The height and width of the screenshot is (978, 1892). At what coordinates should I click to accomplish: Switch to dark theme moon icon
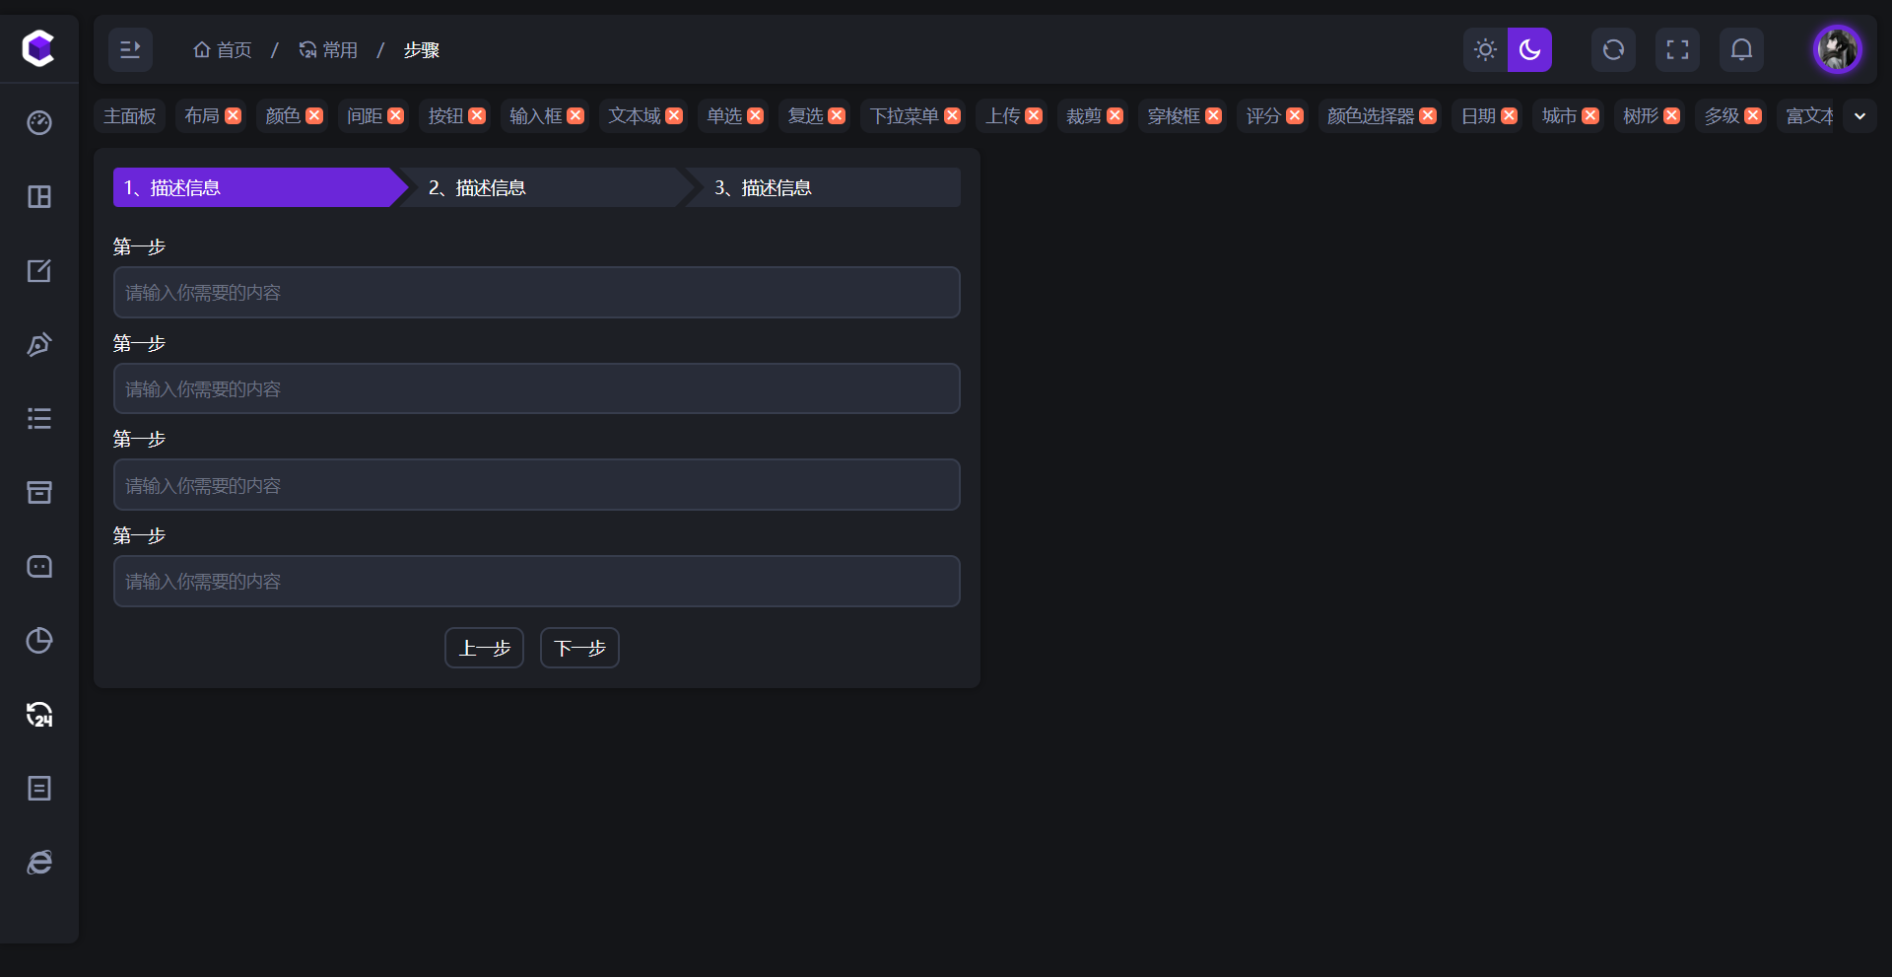(1529, 49)
